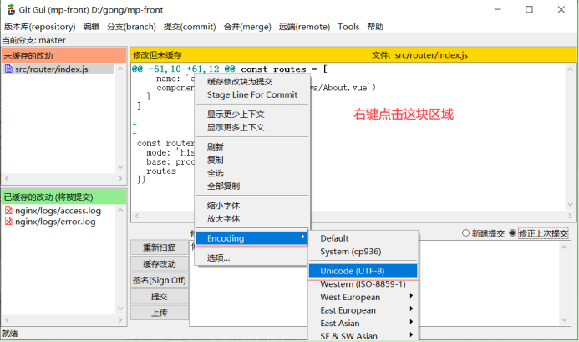
Task: Click the down arrow of the staged list scrollbar
Action: (120, 309)
